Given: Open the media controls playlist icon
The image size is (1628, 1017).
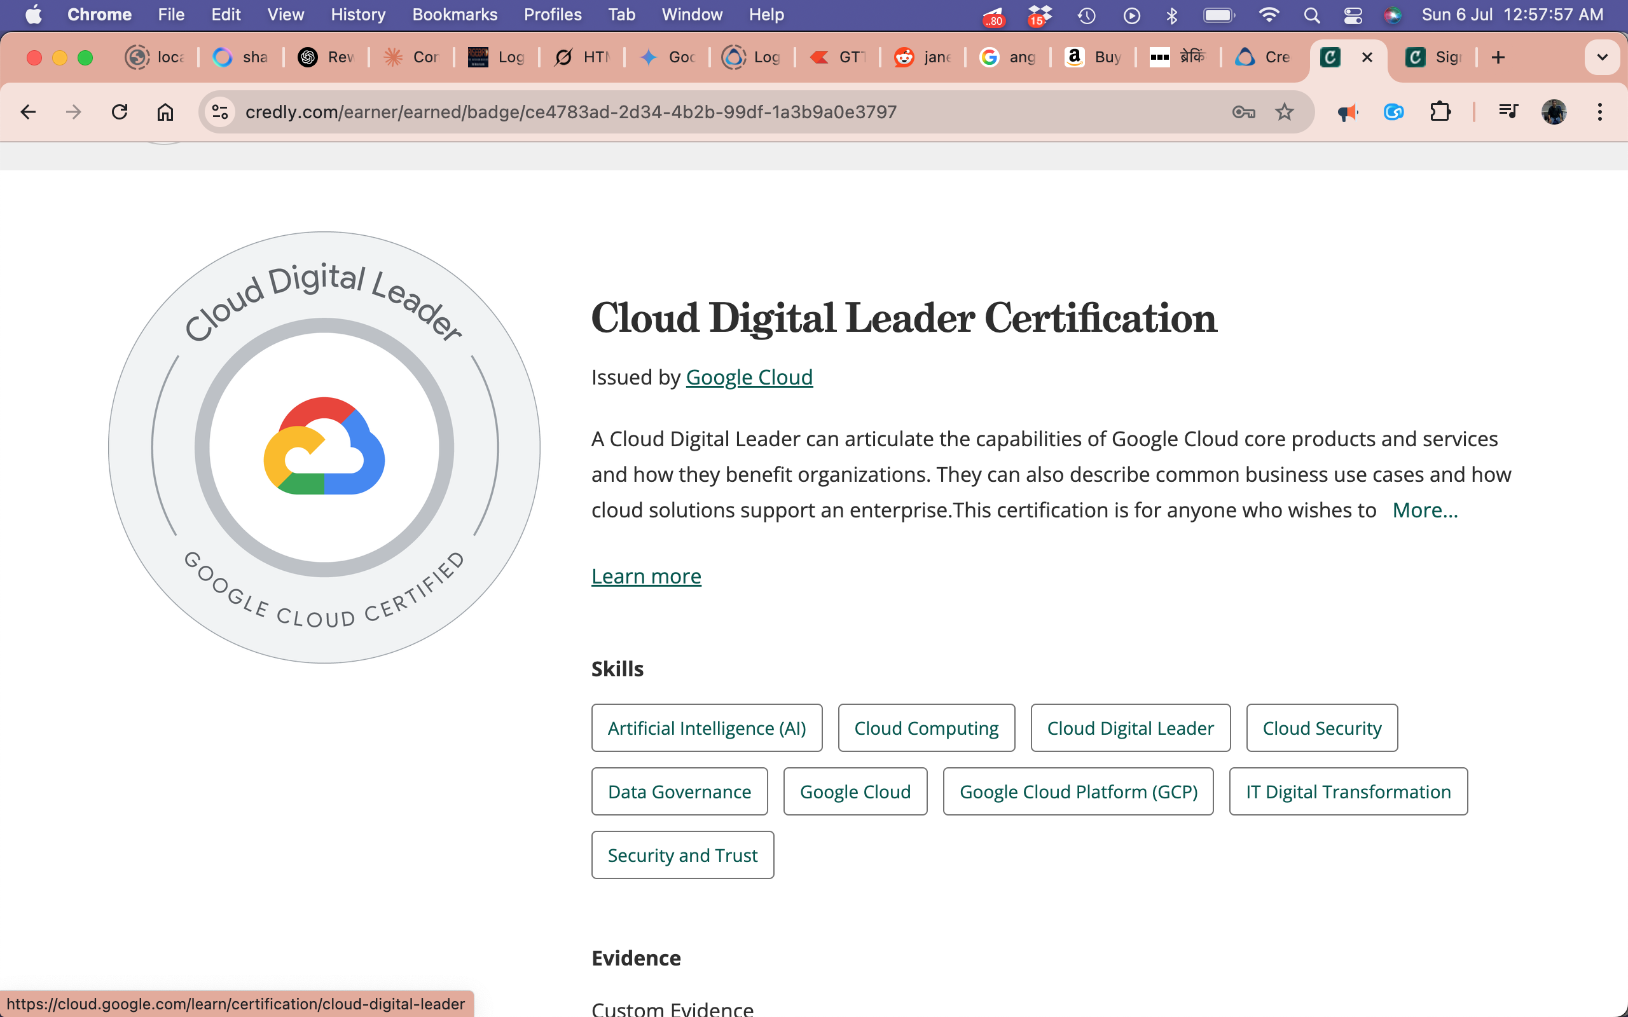Looking at the screenshot, I should [x=1508, y=112].
